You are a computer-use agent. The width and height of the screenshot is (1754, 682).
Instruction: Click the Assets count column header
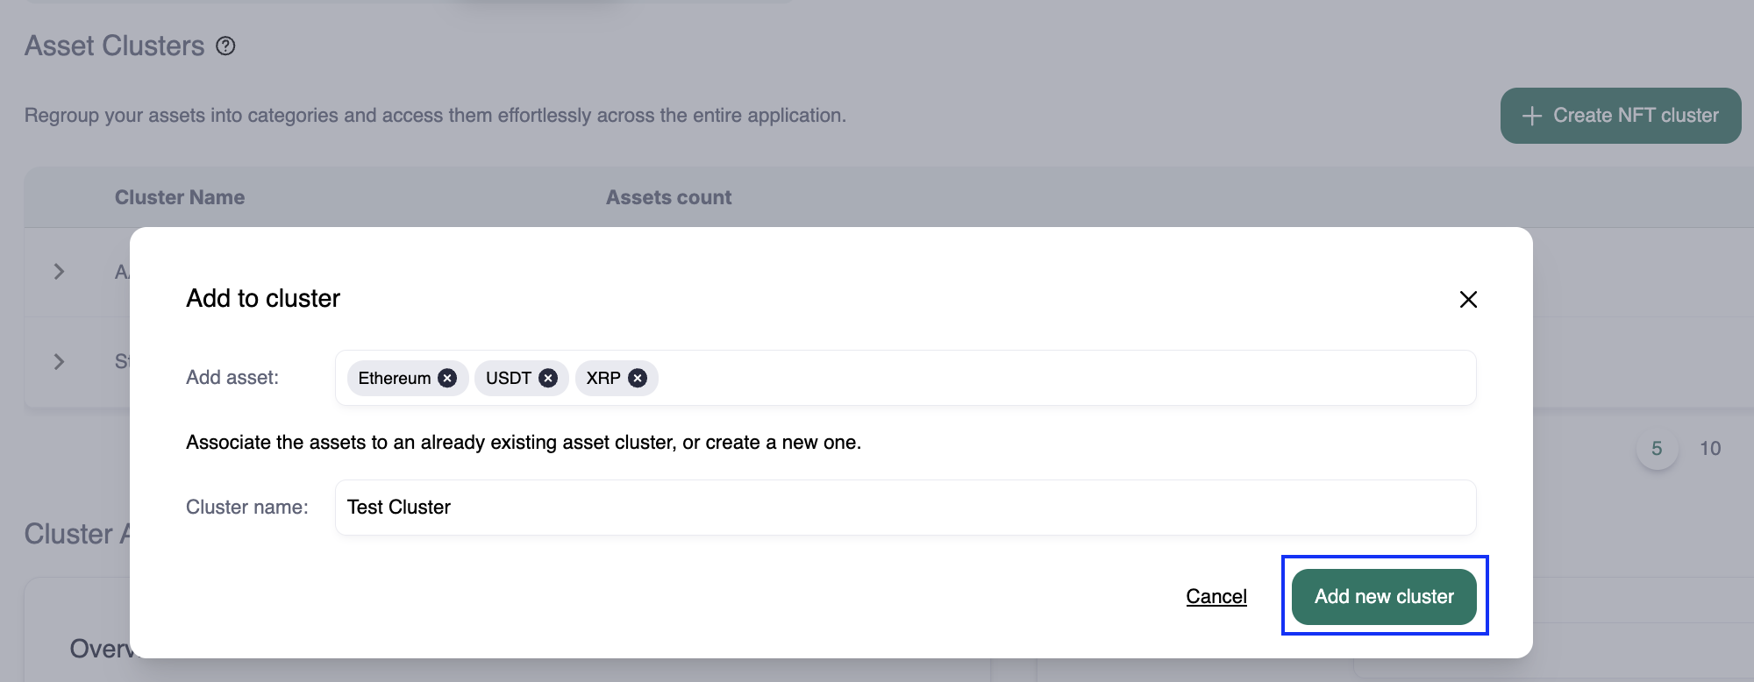(668, 197)
